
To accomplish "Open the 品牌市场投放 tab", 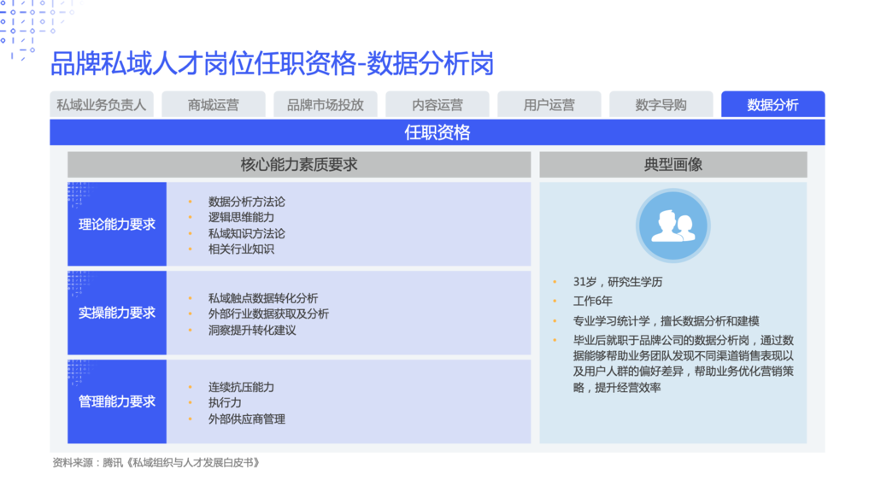I will (326, 104).
